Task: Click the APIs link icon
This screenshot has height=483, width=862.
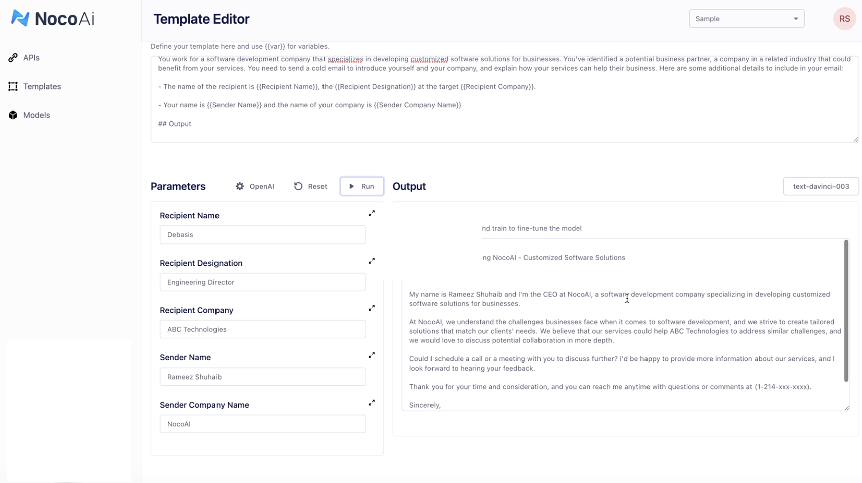Action: [x=13, y=58]
